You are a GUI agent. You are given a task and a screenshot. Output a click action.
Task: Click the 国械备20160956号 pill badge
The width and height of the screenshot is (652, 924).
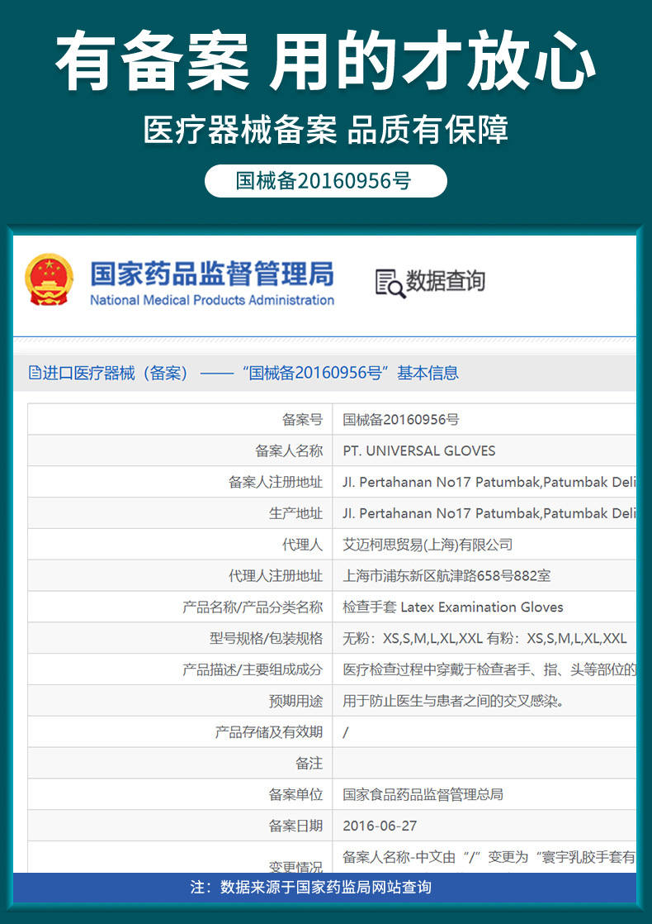[325, 181]
